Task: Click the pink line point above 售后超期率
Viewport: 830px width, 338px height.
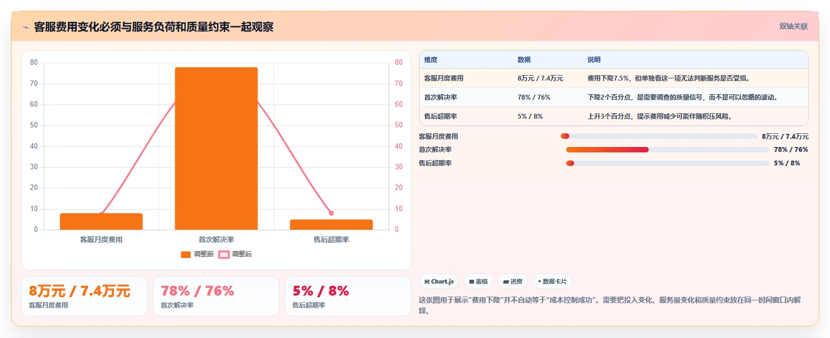Action: tap(331, 213)
